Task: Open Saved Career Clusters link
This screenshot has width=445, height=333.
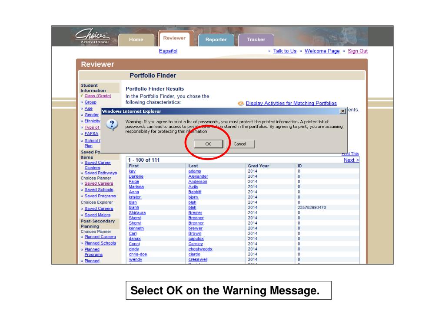Action: (x=98, y=165)
